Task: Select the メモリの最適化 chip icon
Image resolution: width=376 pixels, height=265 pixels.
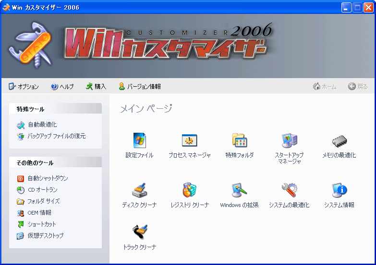Action: tap(340, 141)
